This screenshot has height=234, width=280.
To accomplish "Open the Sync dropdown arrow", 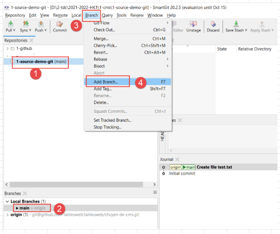I will coord(30,30).
